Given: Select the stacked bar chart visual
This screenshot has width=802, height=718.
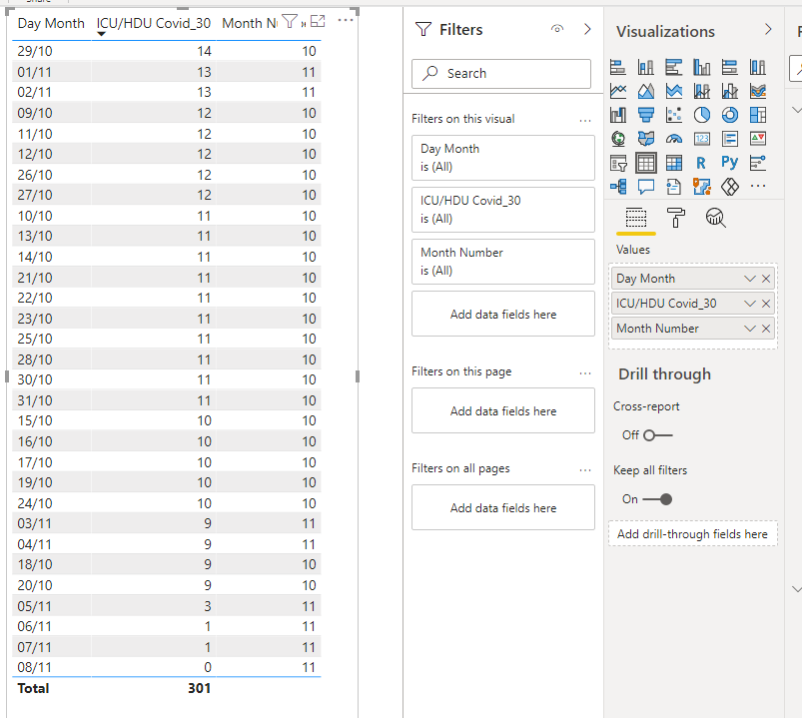Looking at the screenshot, I should (618, 67).
